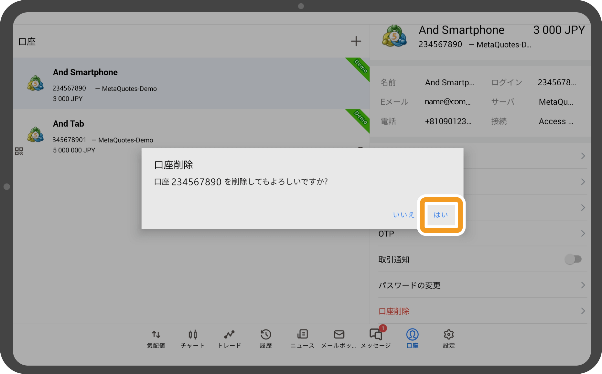Click the QR code scanner icon
This screenshot has height=374, width=602.
coord(19,151)
